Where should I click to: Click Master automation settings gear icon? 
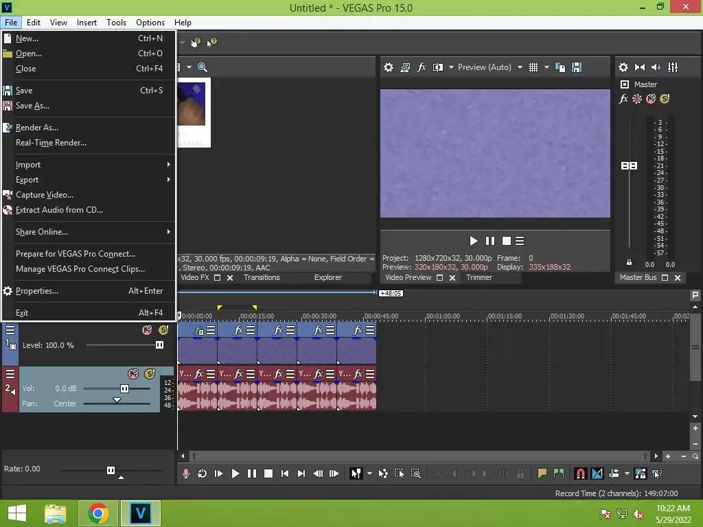click(x=636, y=99)
